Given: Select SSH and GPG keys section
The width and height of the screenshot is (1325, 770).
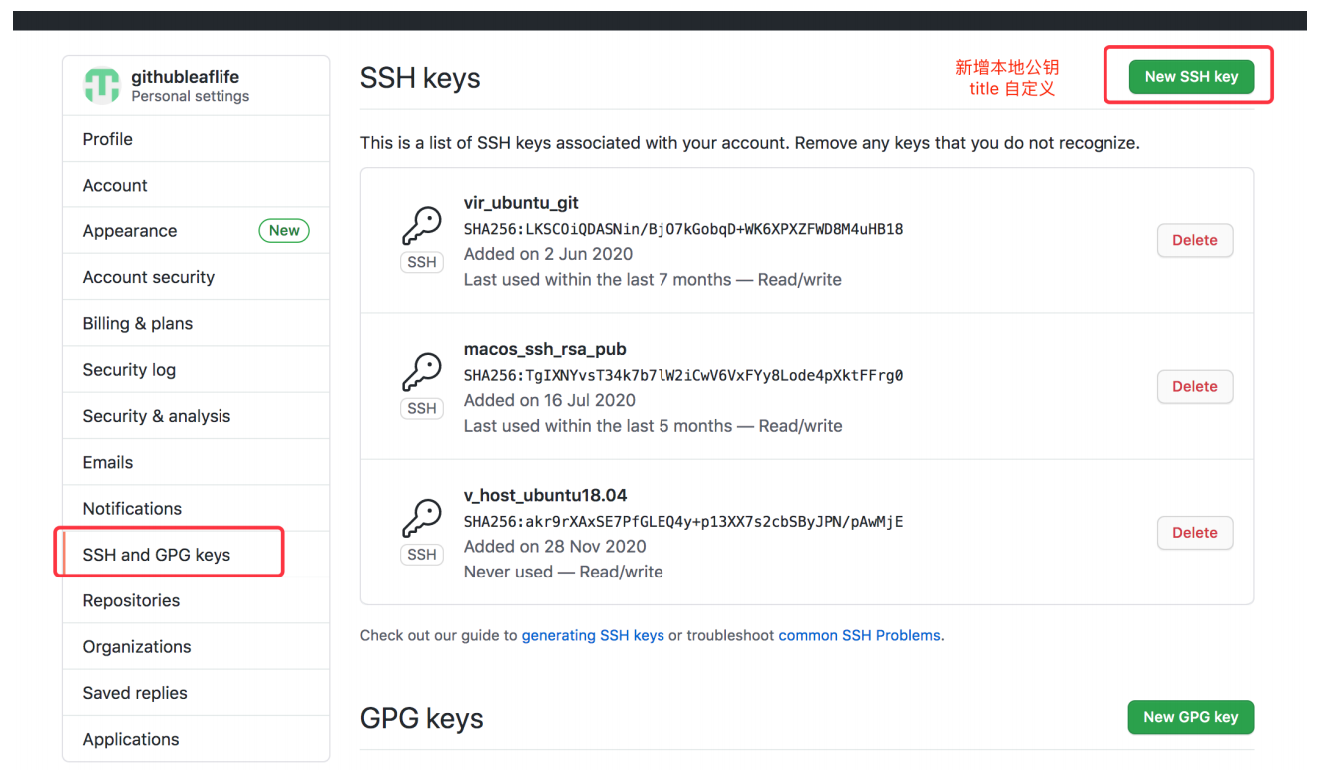Looking at the screenshot, I should (197, 555).
